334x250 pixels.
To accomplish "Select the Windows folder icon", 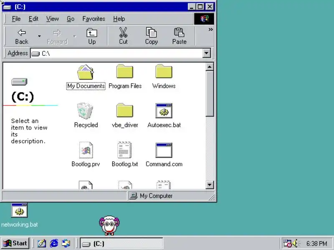I will [x=164, y=71].
